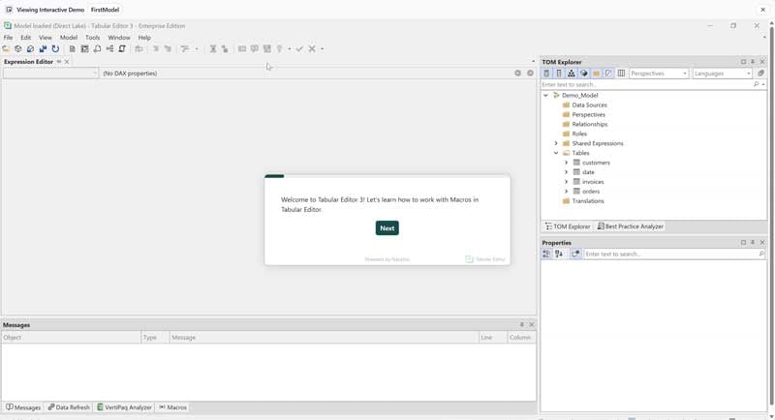Toggle the hierarchy view icon in TOM Explorer

pos(572,74)
